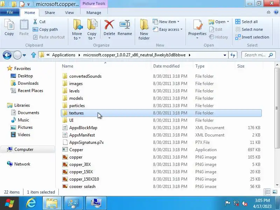Click Copy path in the ribbon
Image resolution: width=280 pixels, height=210 pixels.
click(45, 29)
